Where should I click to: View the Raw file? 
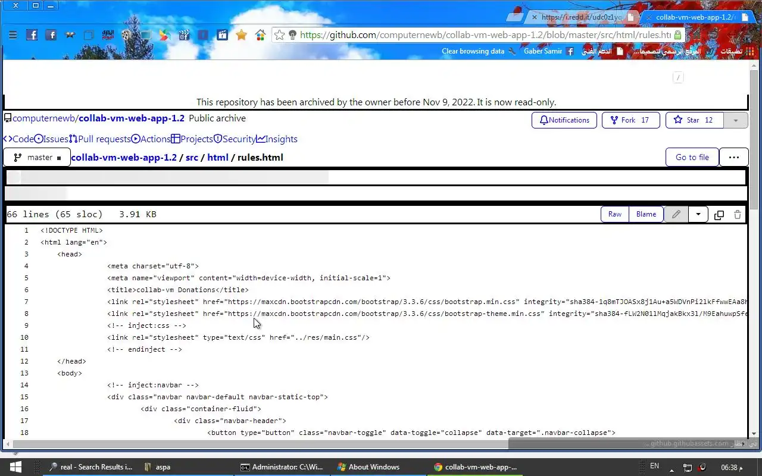pyautogui.click(x=615, y=214)
